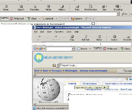Click the previous arrow beside Перейти до
Viewport: 132px width, 110px height.
(x=58, y=65)
